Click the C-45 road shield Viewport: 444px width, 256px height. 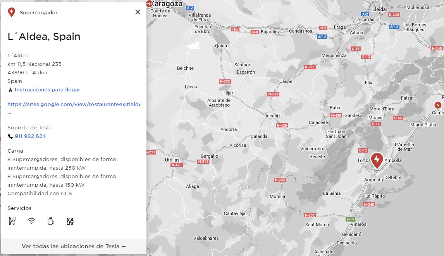pyautogui.click(x=355, y=49)
